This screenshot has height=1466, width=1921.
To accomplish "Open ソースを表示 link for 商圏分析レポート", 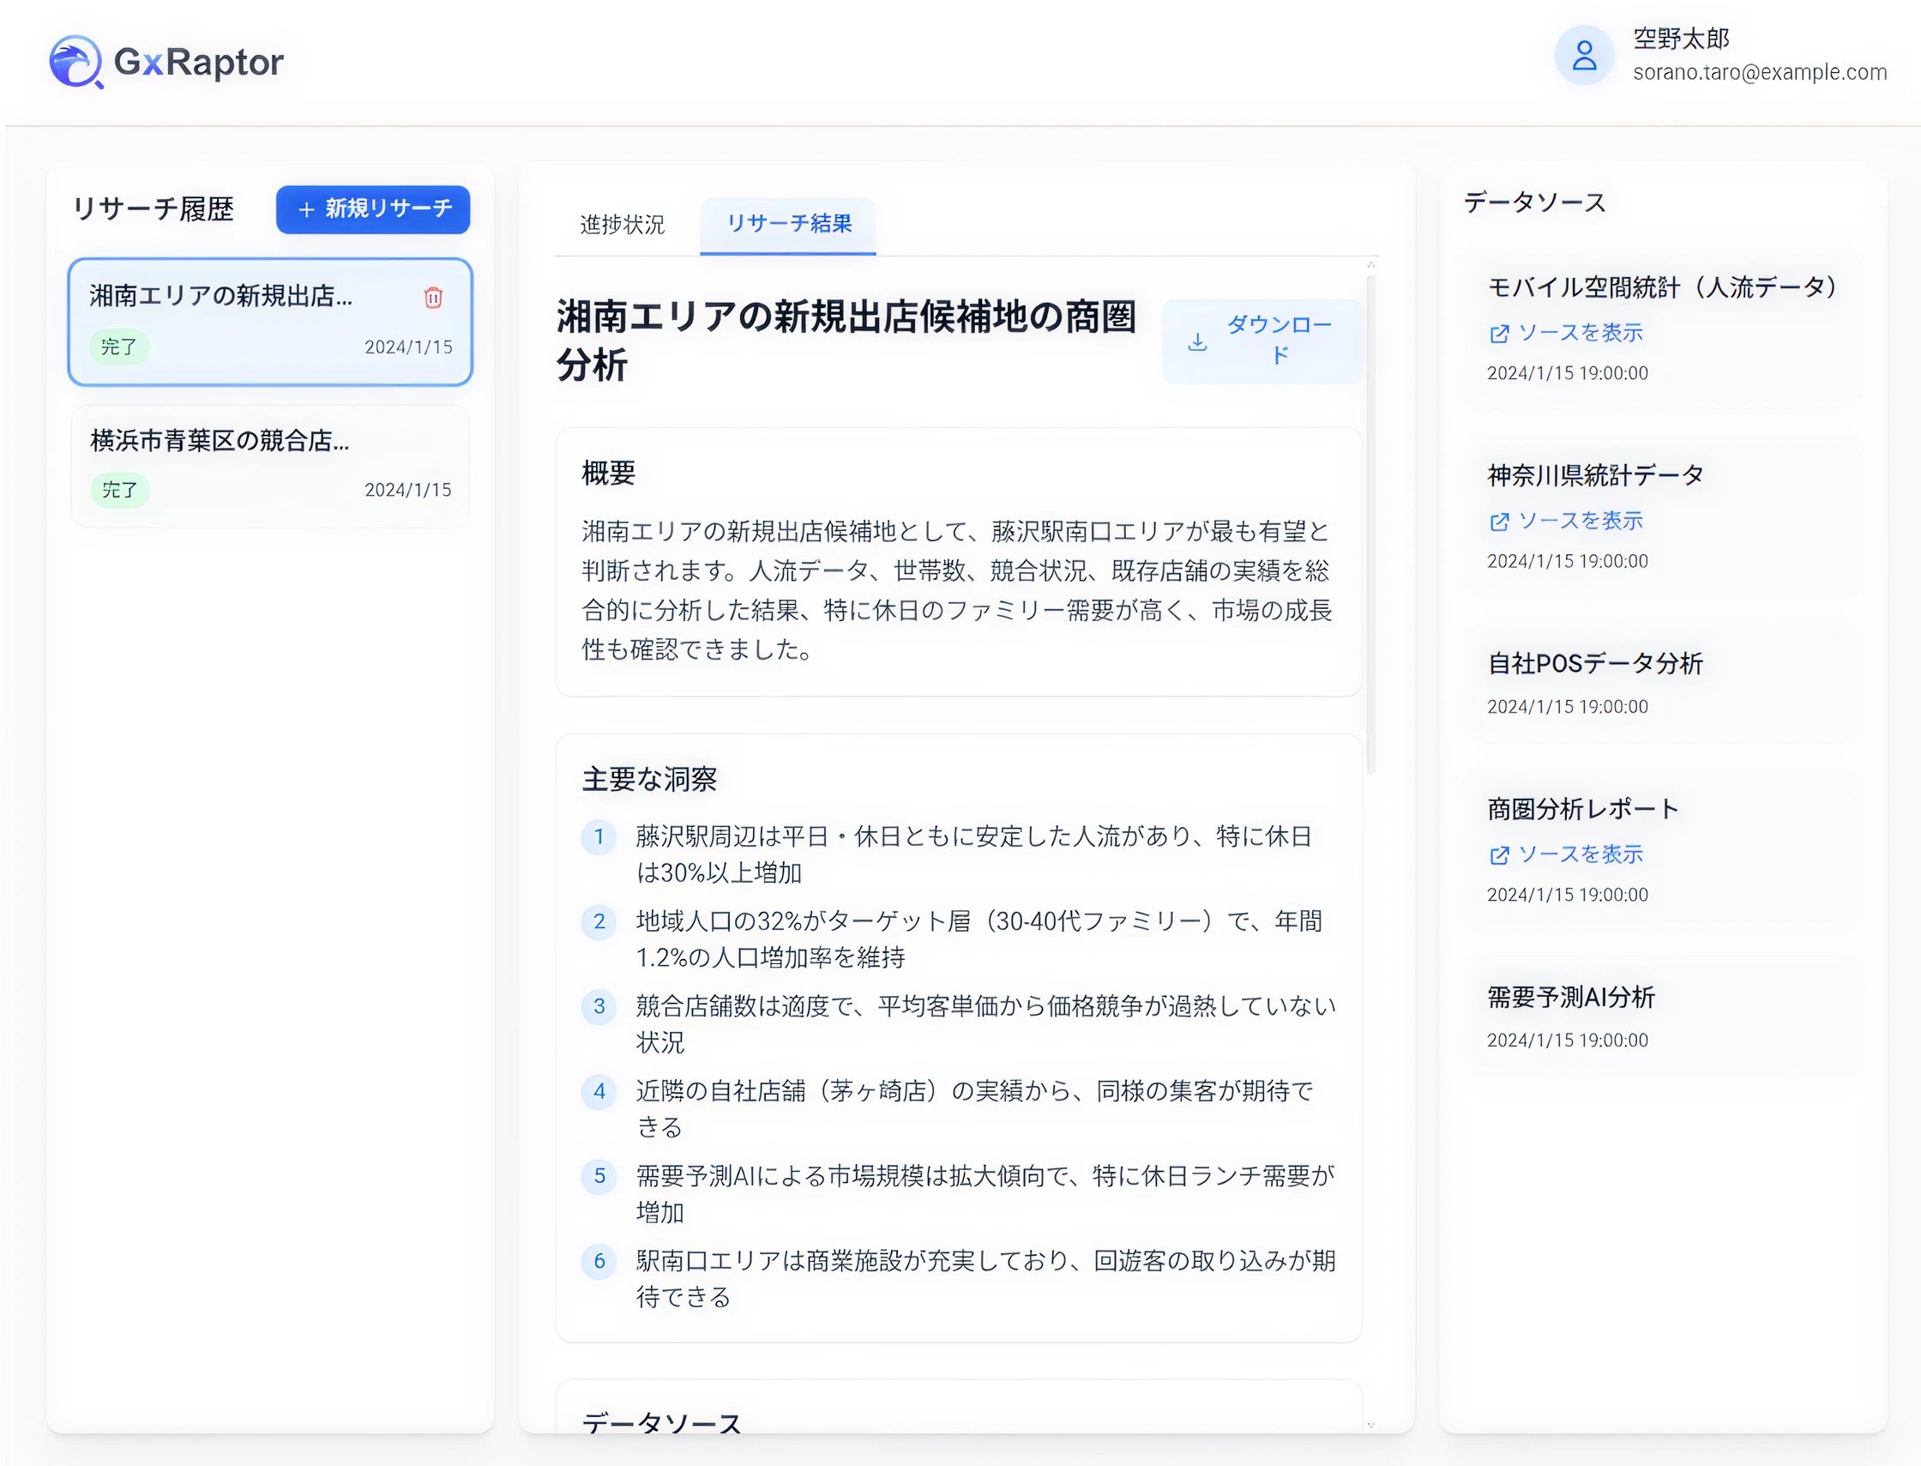I will pos(1579,854).
